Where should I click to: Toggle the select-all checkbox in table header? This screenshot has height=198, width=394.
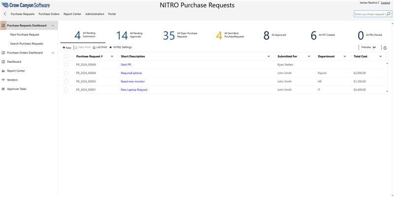click(66, 57)
